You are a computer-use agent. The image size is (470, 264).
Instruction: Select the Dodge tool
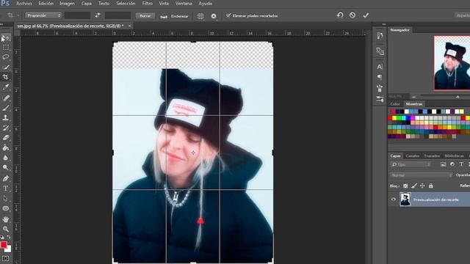6,168
